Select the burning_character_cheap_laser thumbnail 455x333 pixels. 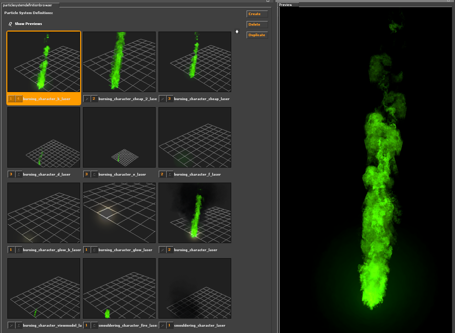point(195,62)
